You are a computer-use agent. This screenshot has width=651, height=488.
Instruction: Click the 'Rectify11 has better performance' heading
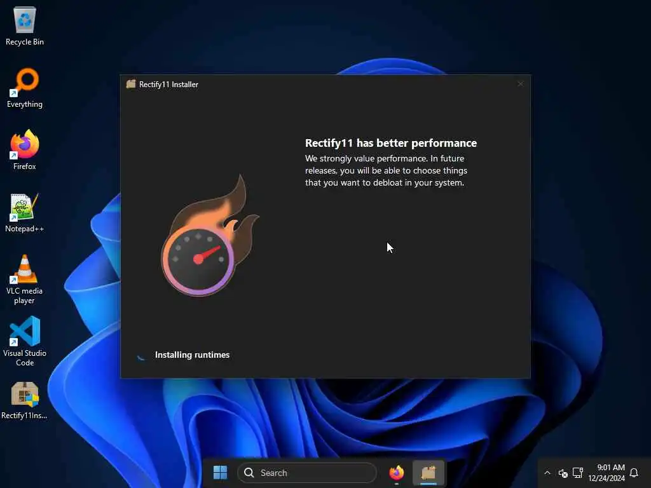tap(391, 143)
